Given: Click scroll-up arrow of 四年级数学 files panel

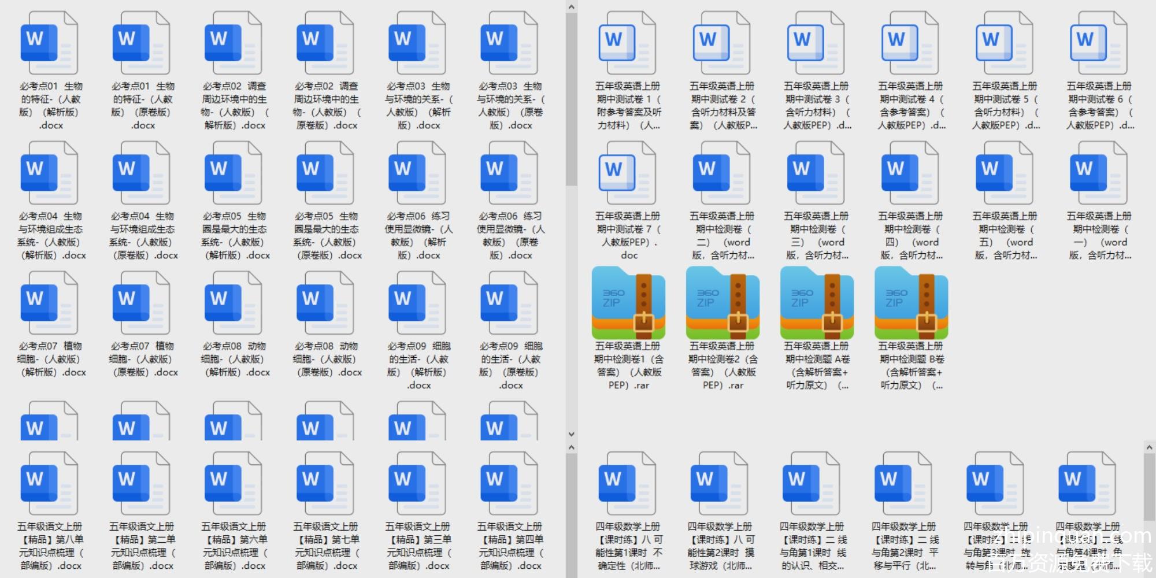Looking at the screenshot, I should tap(1149, 447).
